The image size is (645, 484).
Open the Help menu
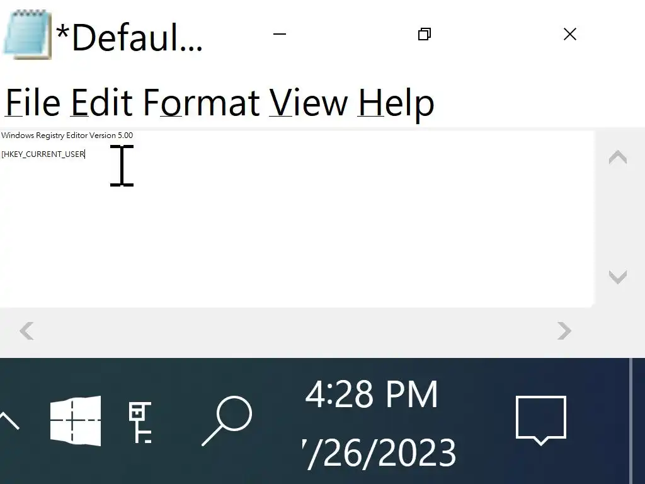pos(396,104)
